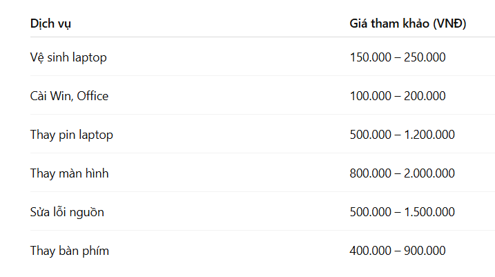Click price 500.000 – 1.500.000
This screenshot has width=495, height=277.
pyautogui.click(x=402, y=212)
